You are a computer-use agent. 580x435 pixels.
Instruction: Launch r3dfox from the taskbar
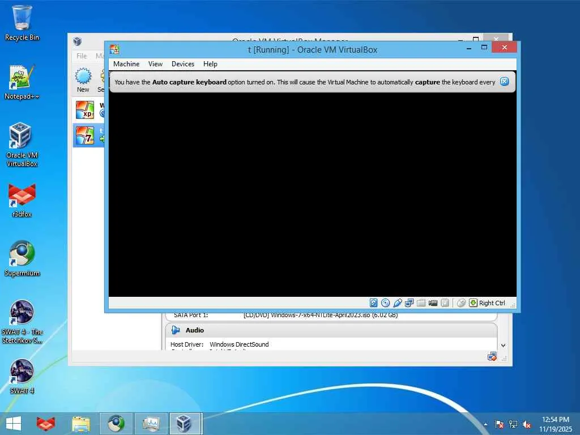(45, 424)
